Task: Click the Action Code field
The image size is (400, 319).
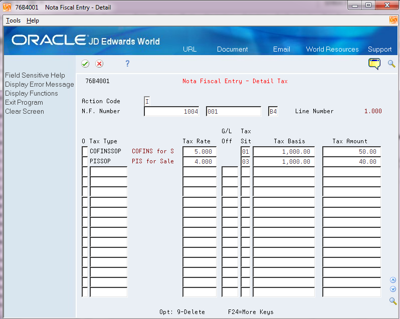Action: (x=147, y=101)
